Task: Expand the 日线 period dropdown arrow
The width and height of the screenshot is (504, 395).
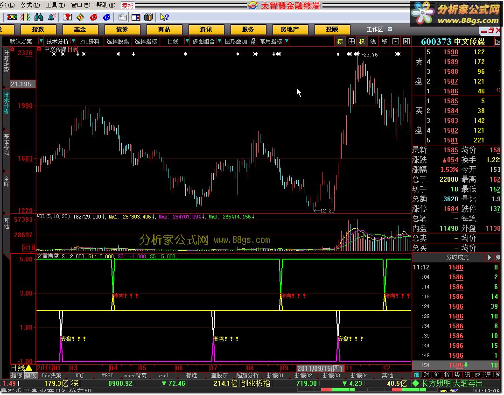Action: [187, 41]
